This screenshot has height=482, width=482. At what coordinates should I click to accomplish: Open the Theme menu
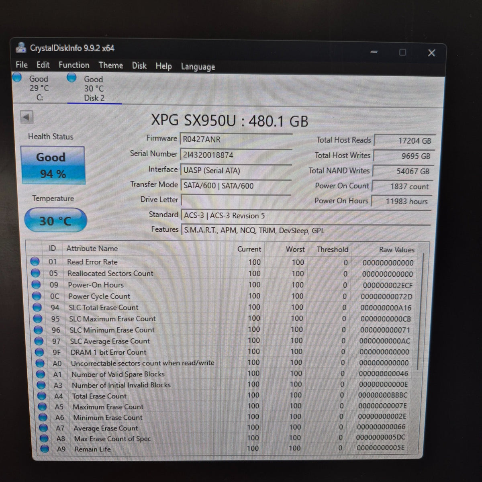(111, 65)
